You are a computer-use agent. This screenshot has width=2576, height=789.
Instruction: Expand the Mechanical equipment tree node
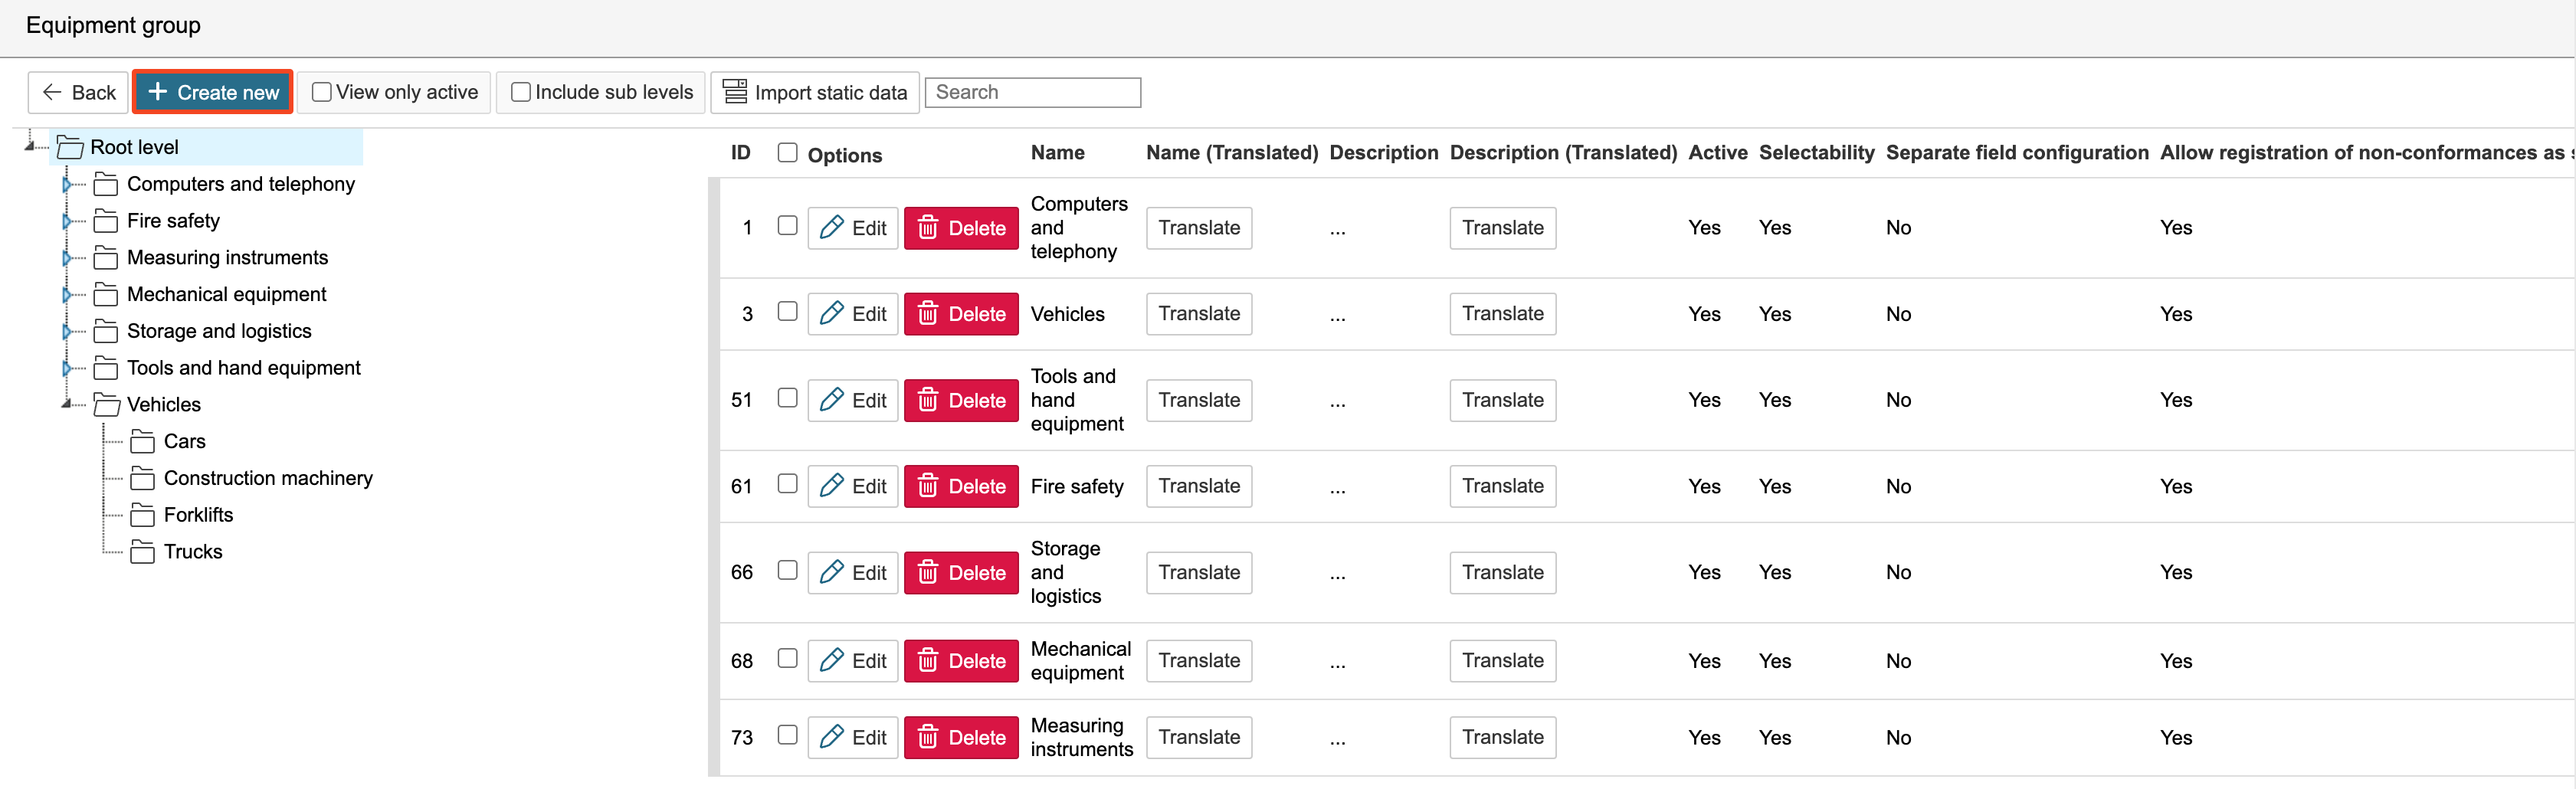[67, 294]
